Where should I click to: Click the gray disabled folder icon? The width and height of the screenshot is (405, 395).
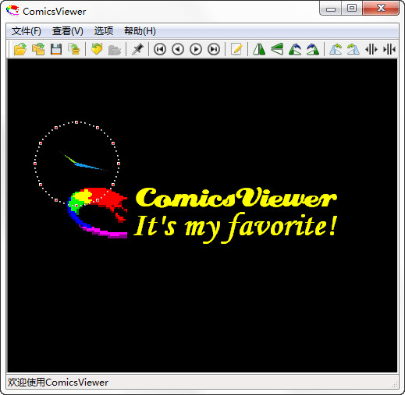pyautogui.click(x=115, y=50)
